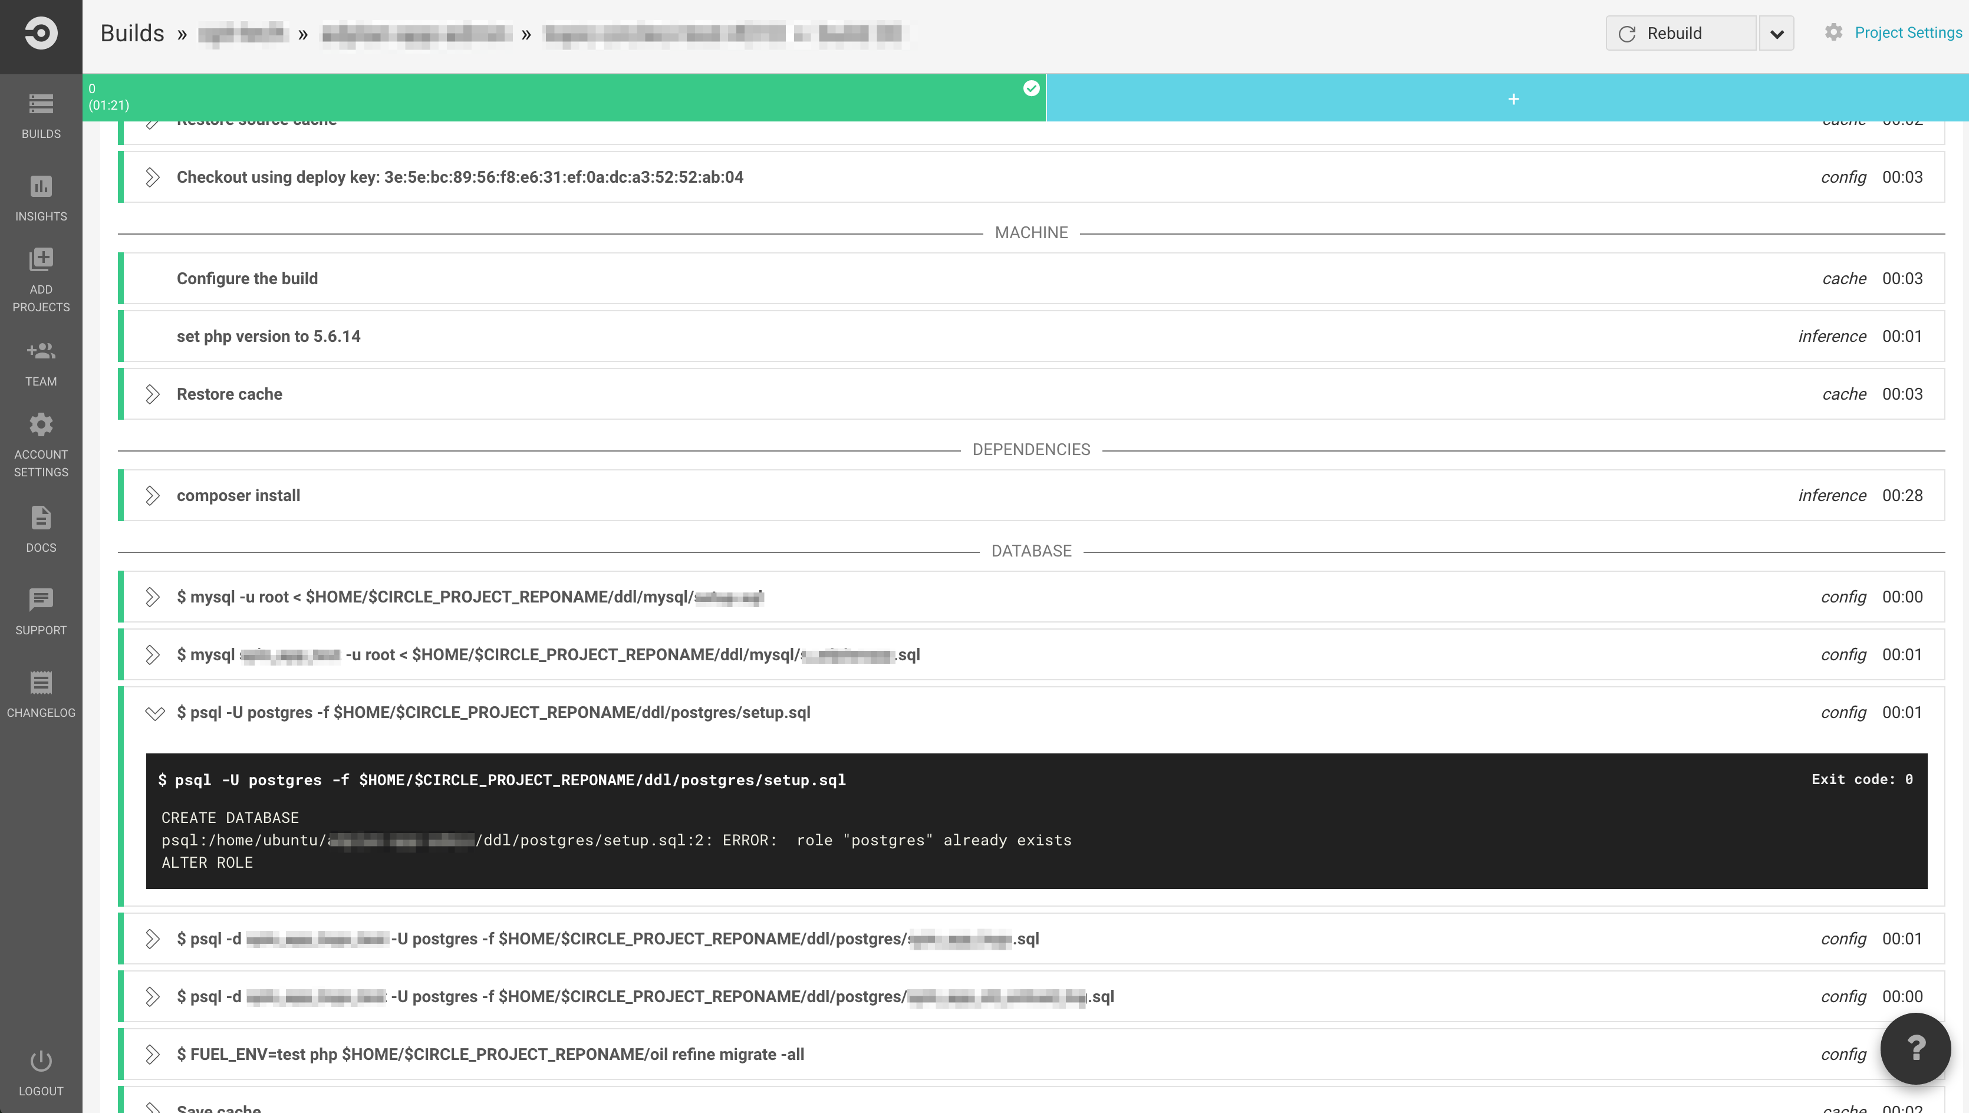
Task: Expand the Rebuild options dropdown arrow
Action: point(1776,33)
